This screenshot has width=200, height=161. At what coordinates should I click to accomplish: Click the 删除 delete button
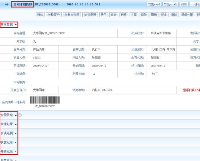154,14
